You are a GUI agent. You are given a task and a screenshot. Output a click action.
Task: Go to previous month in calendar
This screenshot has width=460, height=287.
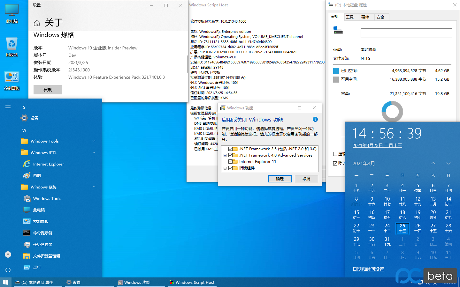433,163
